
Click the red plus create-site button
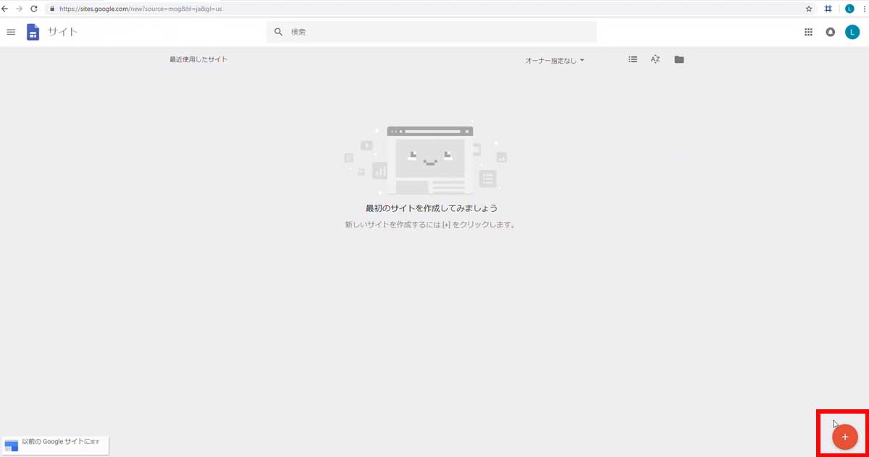[x=844, y=437]
